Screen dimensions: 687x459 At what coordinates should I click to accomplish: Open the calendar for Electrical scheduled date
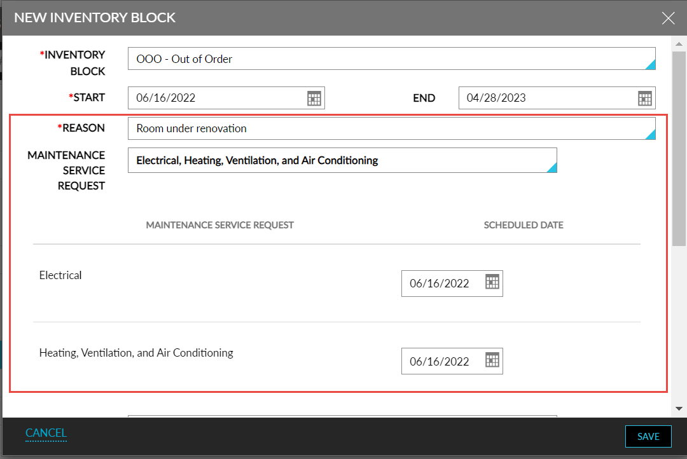(x=492, y=283)
